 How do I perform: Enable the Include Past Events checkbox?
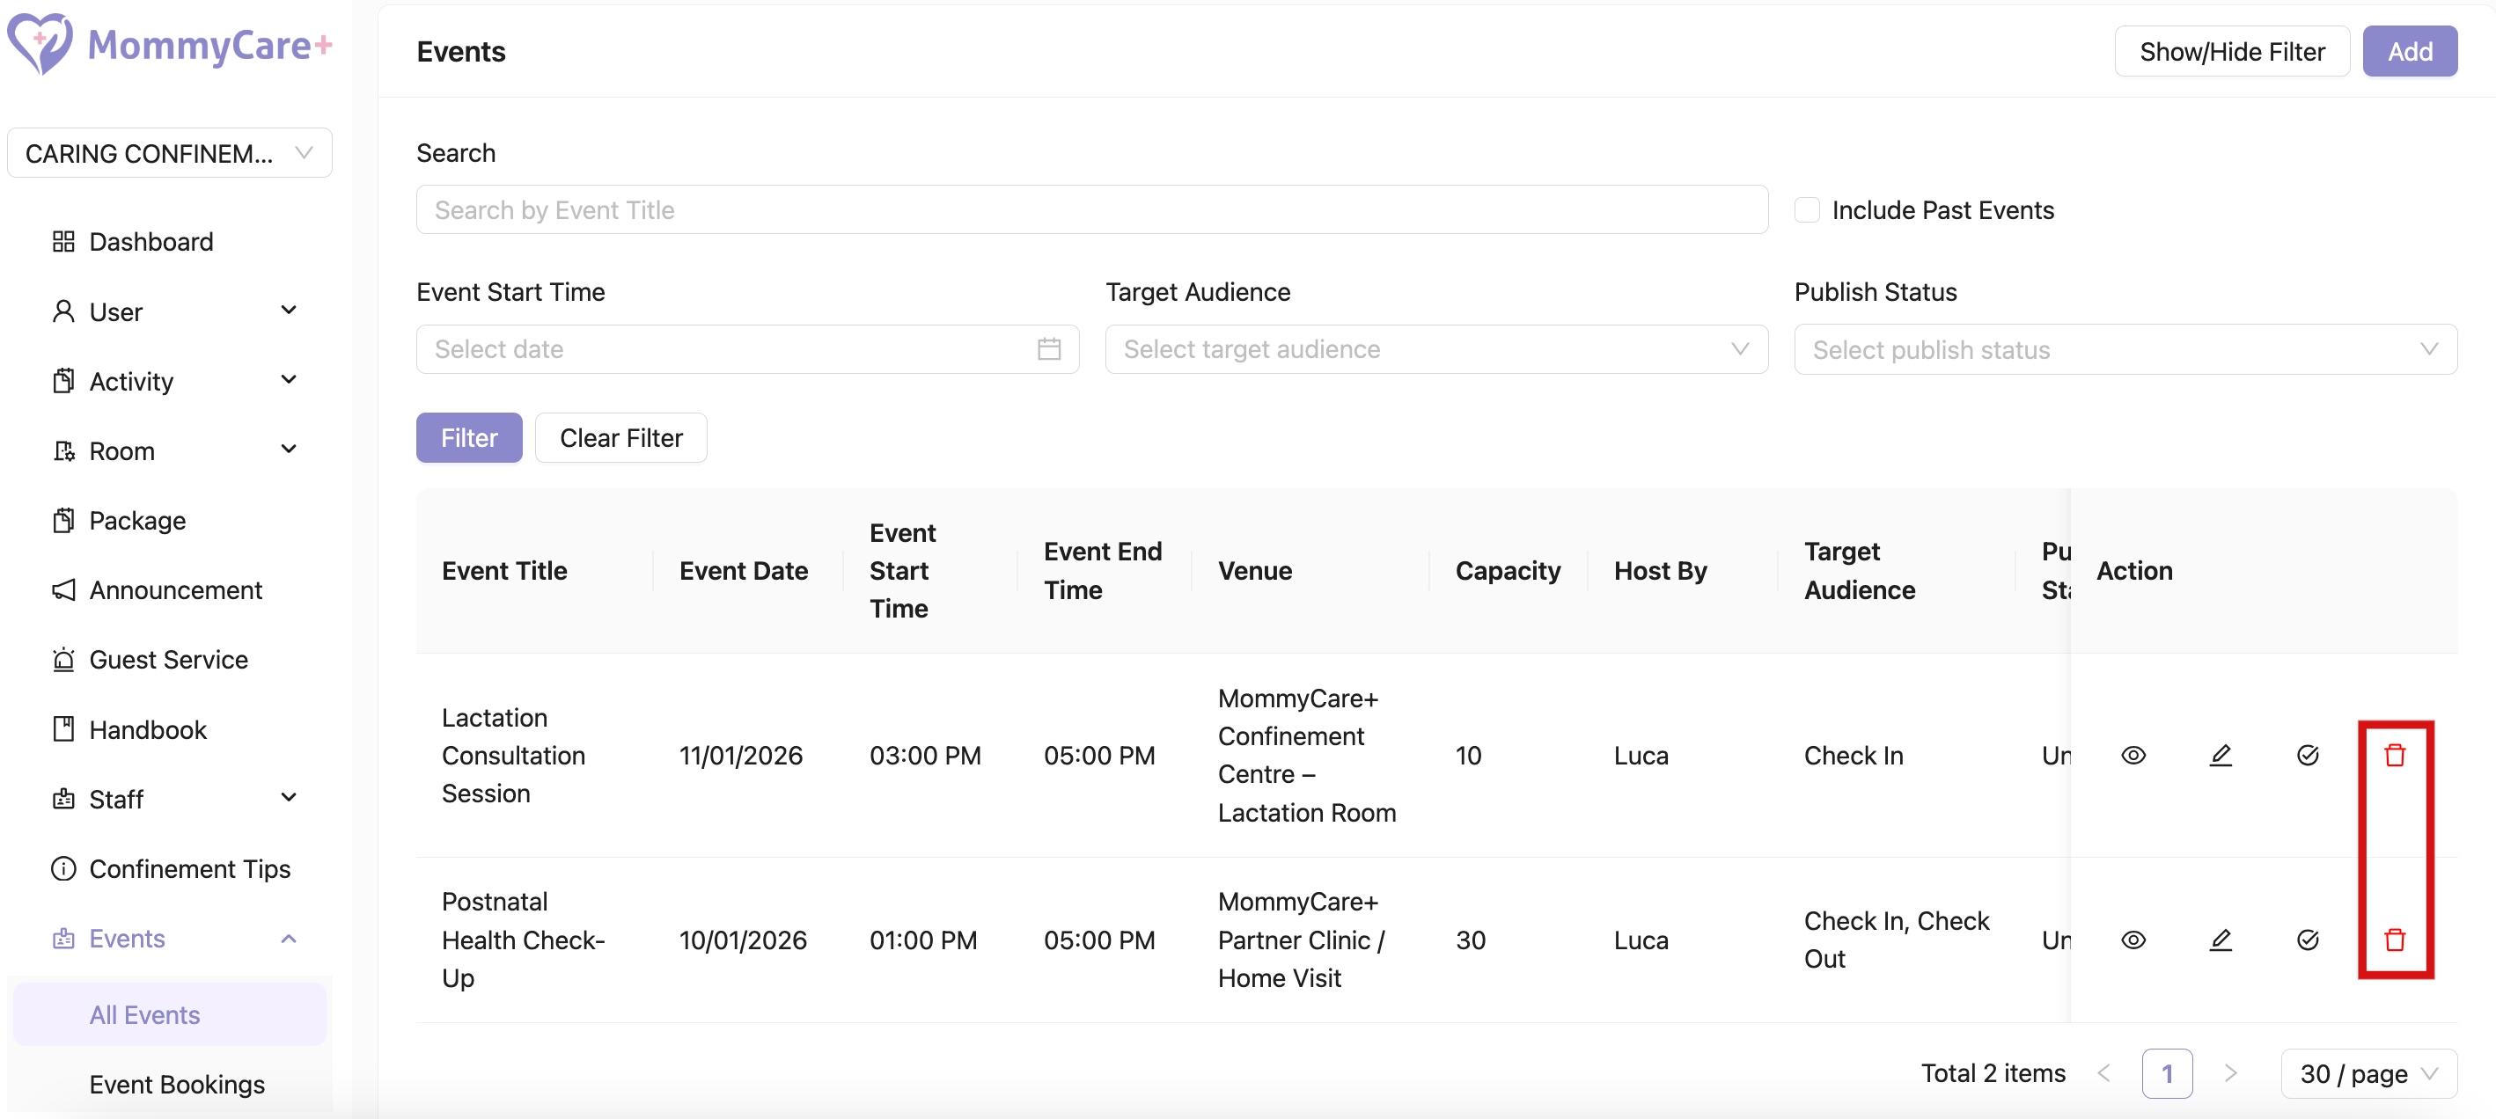coord(1806,210)
